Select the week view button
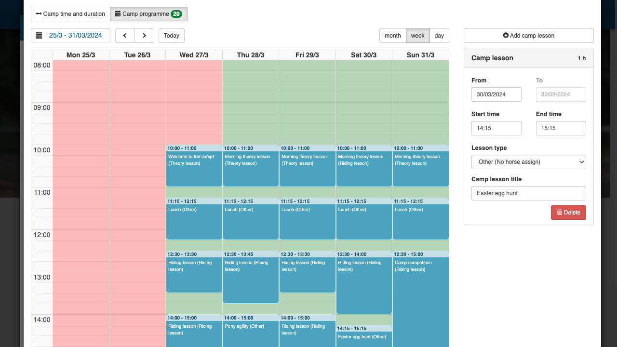This screenshot has height=347, width=617. point(417,36)
